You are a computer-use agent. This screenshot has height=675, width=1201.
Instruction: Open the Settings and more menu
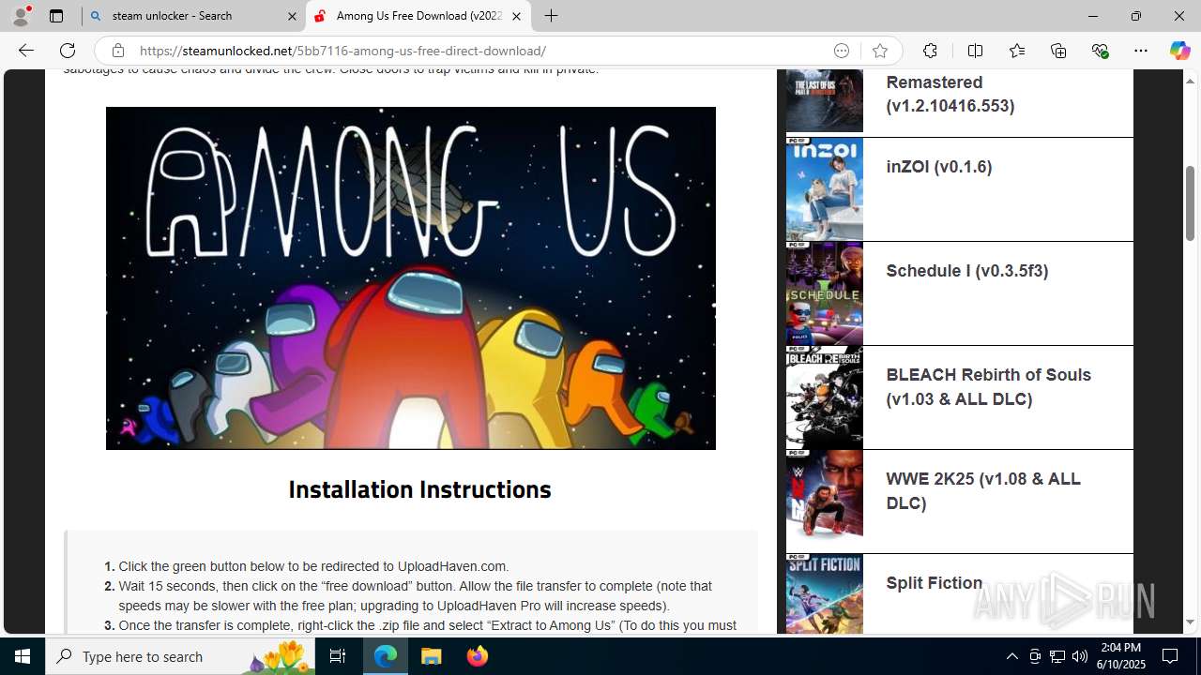click(x=1141, y=51)
